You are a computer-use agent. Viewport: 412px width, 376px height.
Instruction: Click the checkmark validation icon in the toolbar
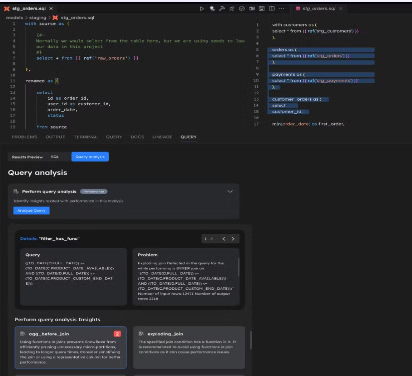(x=242, y=8)
